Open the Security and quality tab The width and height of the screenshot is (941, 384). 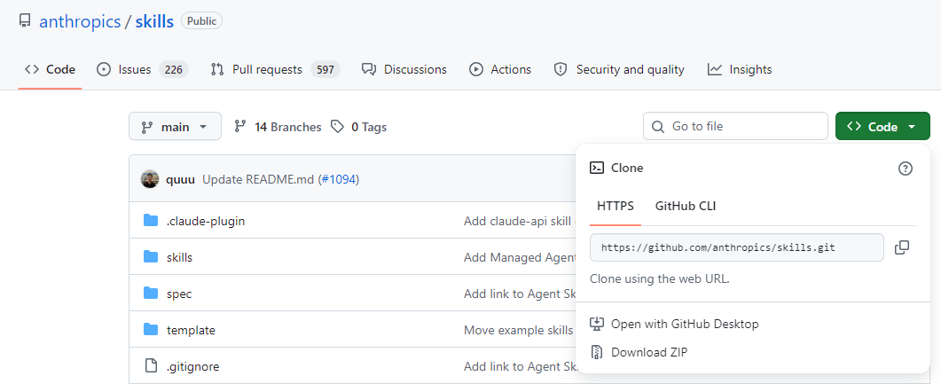coord(619,69)
